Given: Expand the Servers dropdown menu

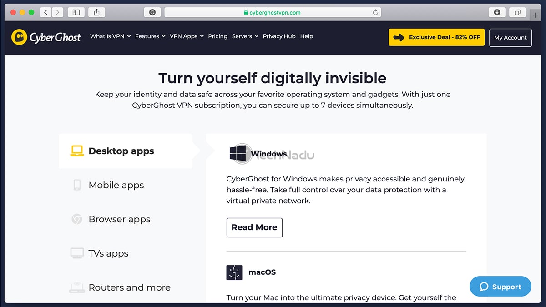Looking at the screenshot, I should tap(245, 36).
